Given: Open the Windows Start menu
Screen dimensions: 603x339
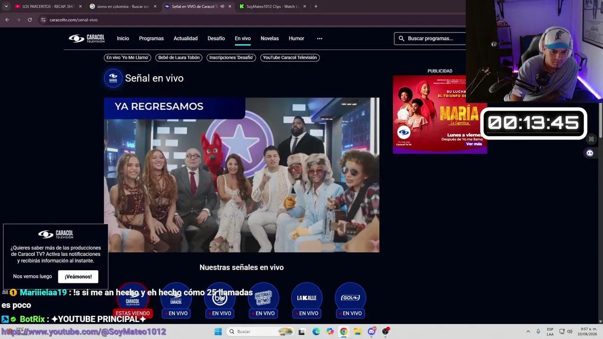Looking at the screenshot, I should (218, 332).
